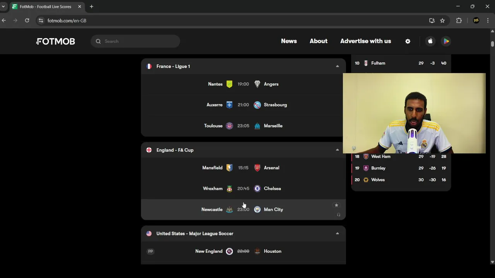Open the Wrexham vs Chelsea match
Viewport: 495px width, 278px height.
point(243,189)
